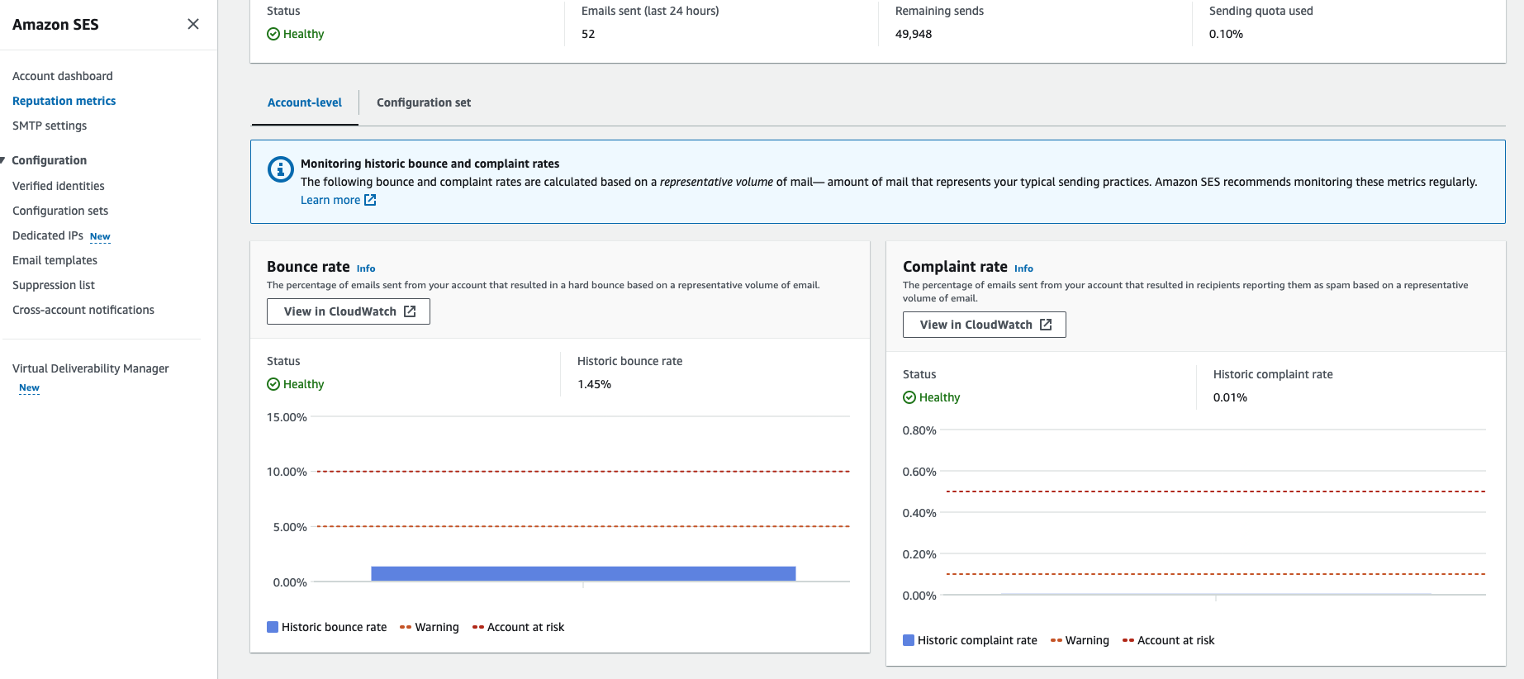Click the account Healthy status at top
The image size is (1524, 679).
pos(296,34)
